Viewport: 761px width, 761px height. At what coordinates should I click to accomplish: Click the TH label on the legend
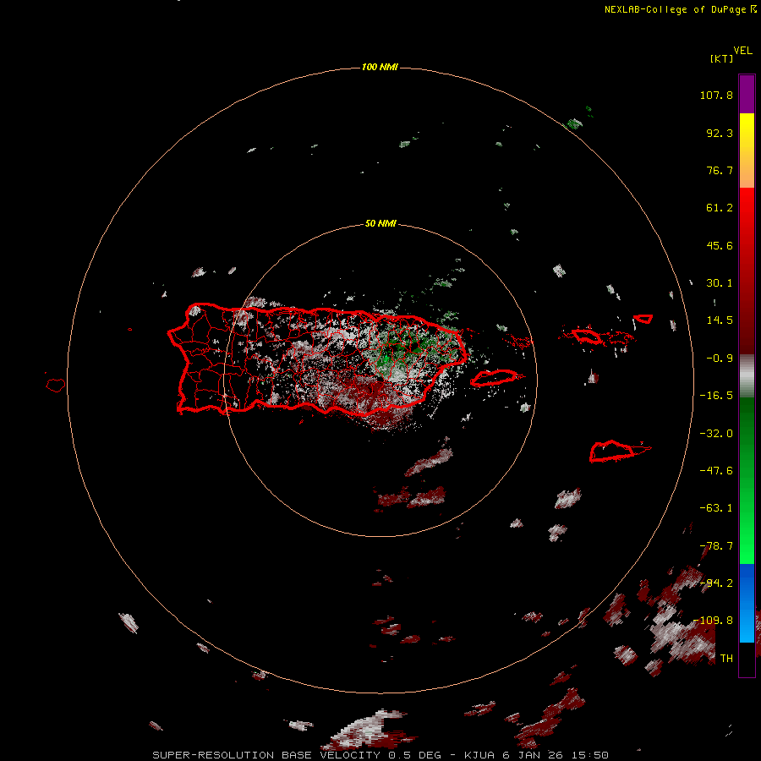coord(726,659)
